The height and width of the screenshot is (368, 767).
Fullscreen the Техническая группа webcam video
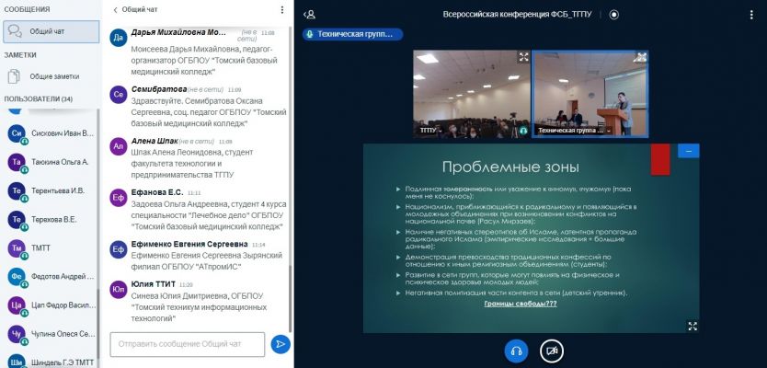point(640,57)
